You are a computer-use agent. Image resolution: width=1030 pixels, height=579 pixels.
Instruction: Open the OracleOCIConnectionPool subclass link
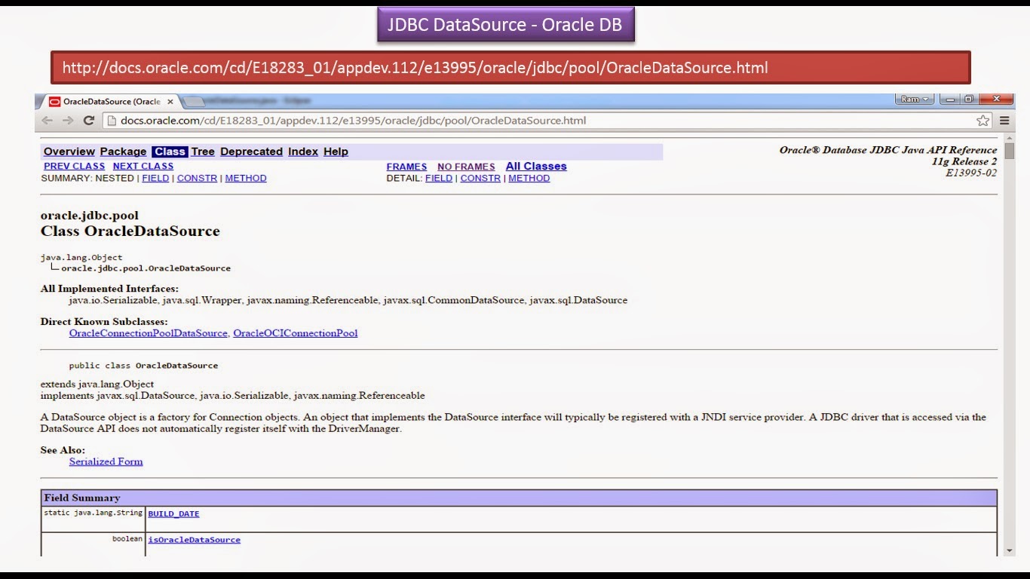pos(296,332)
